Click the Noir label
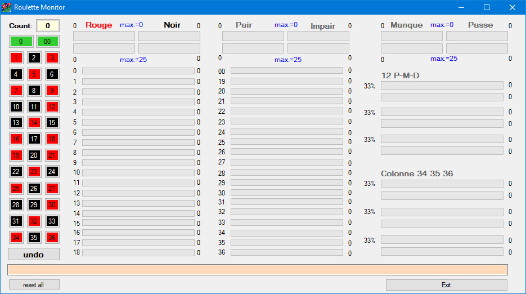The image size is (526, 294). [172, 25]
